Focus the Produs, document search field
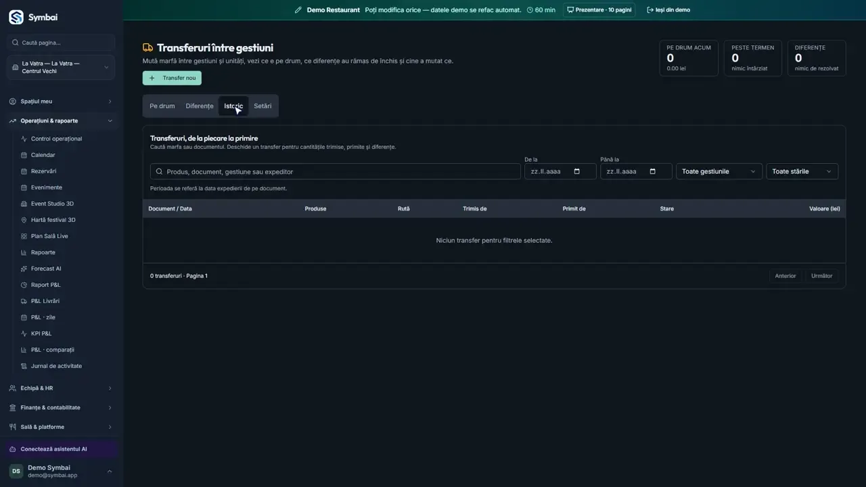The width and height of the screenshot is (866, 487). [336, 171]
